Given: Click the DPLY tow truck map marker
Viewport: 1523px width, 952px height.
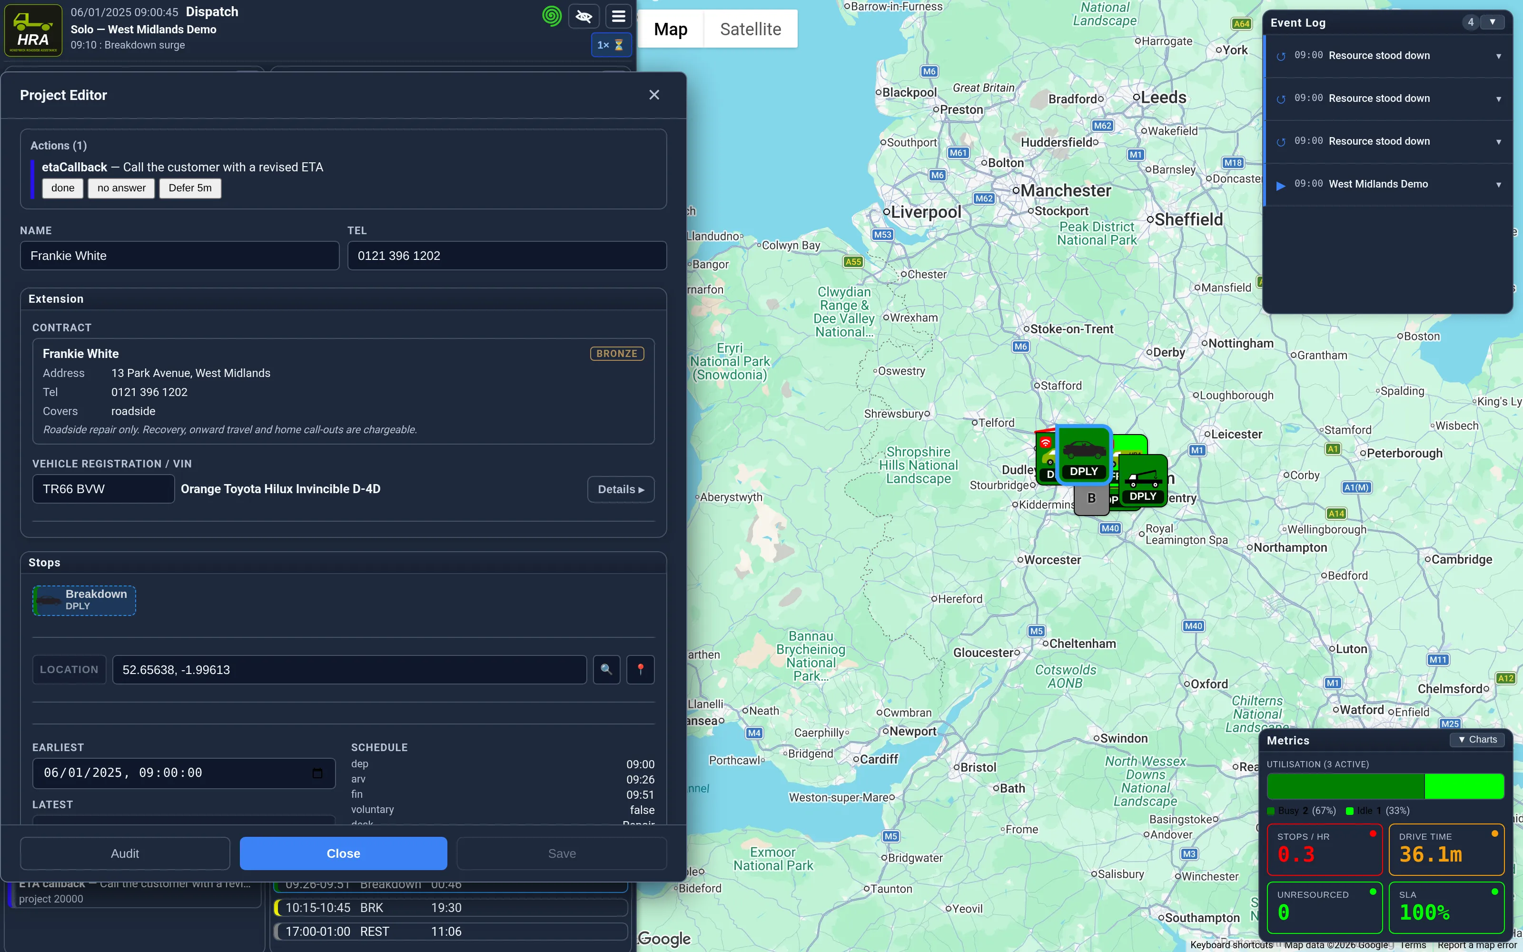Looking at the screenshot, I should coord(1143,482).
